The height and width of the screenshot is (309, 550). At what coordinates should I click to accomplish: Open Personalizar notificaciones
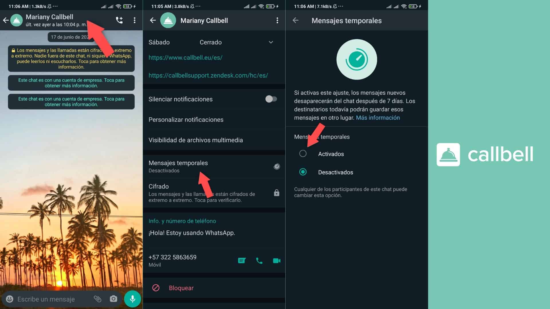pyautogui.click(x=214, y=120)
